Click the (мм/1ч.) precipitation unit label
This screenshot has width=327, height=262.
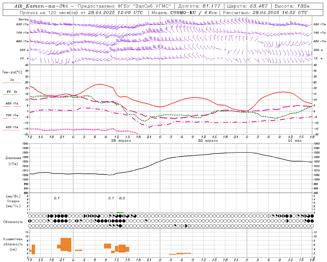[13, 206]
